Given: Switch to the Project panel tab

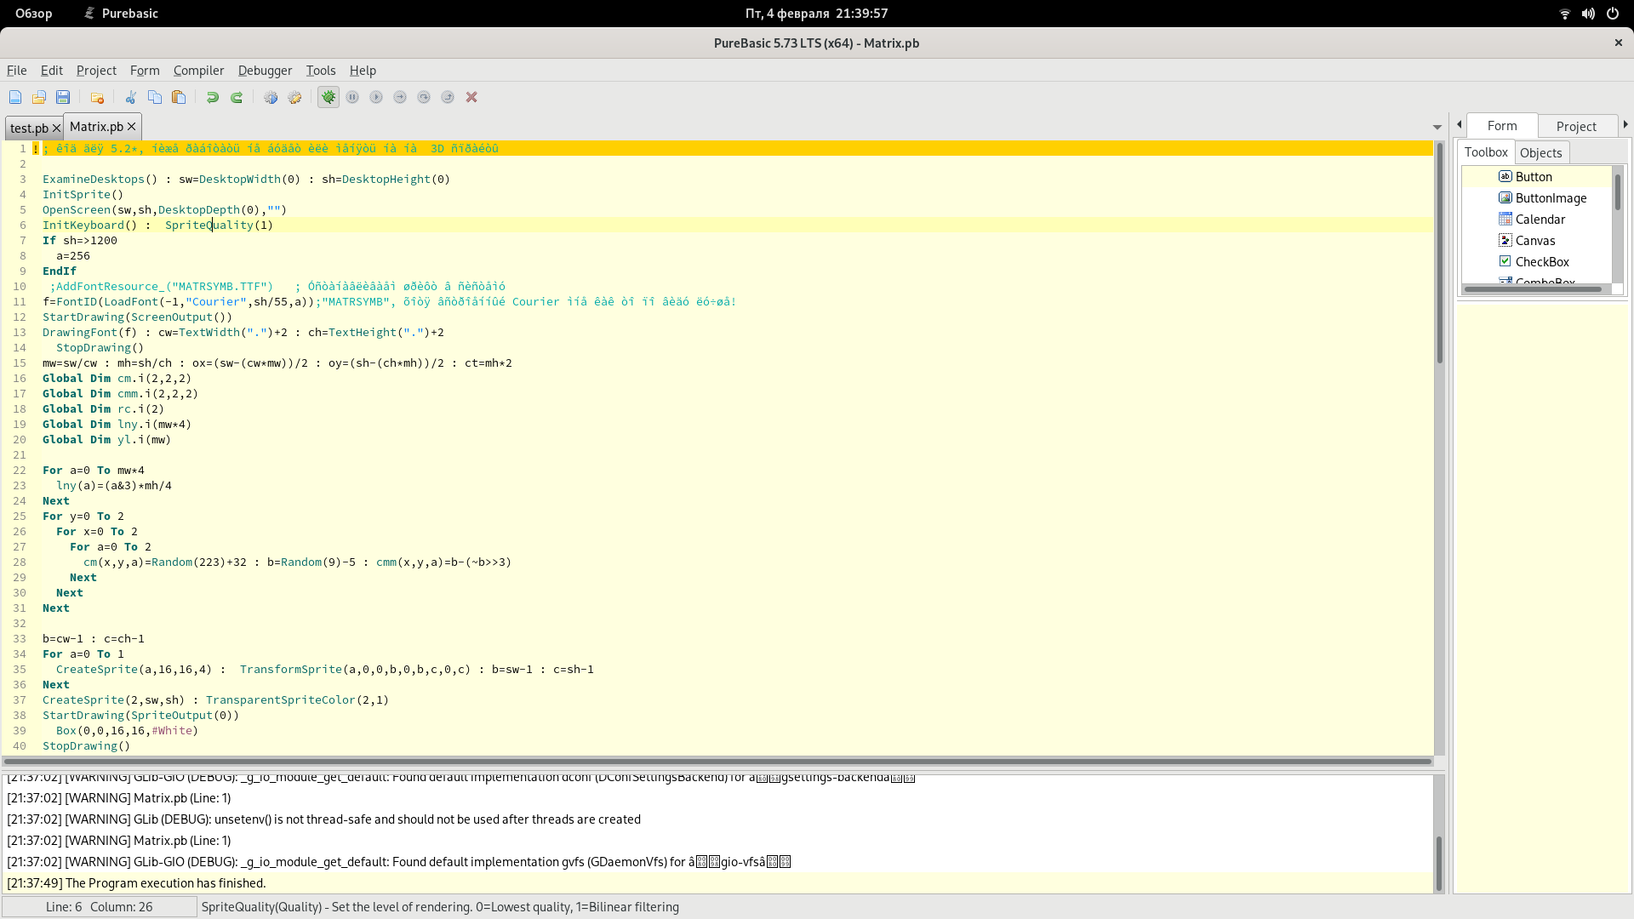Looking at the screenshot, I should point(1576,127).
